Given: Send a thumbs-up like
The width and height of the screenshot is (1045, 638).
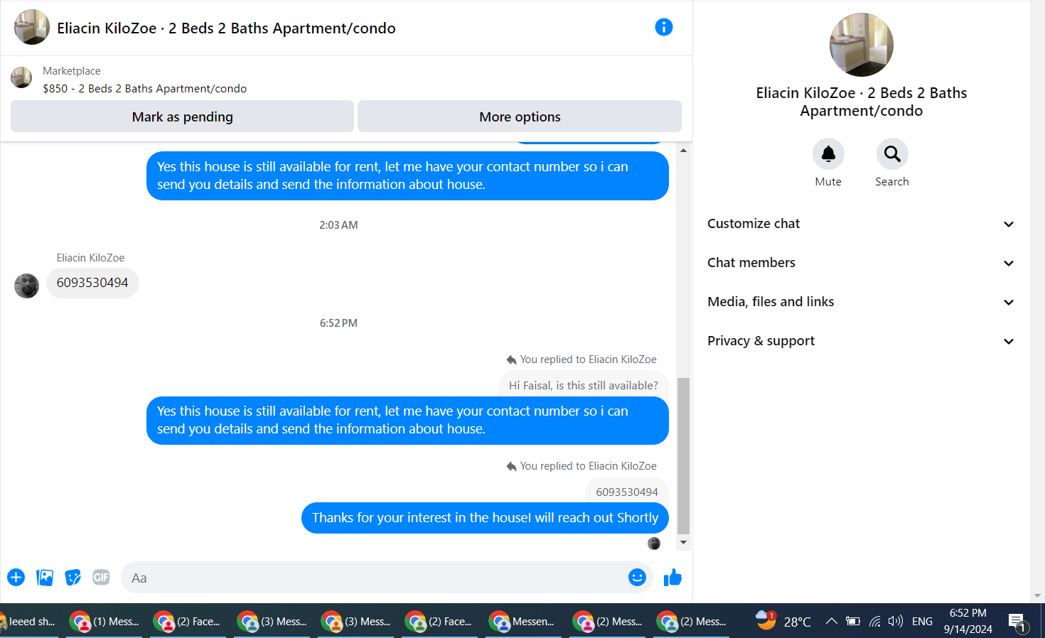Looking at the screenshot, I should [672, 578].
